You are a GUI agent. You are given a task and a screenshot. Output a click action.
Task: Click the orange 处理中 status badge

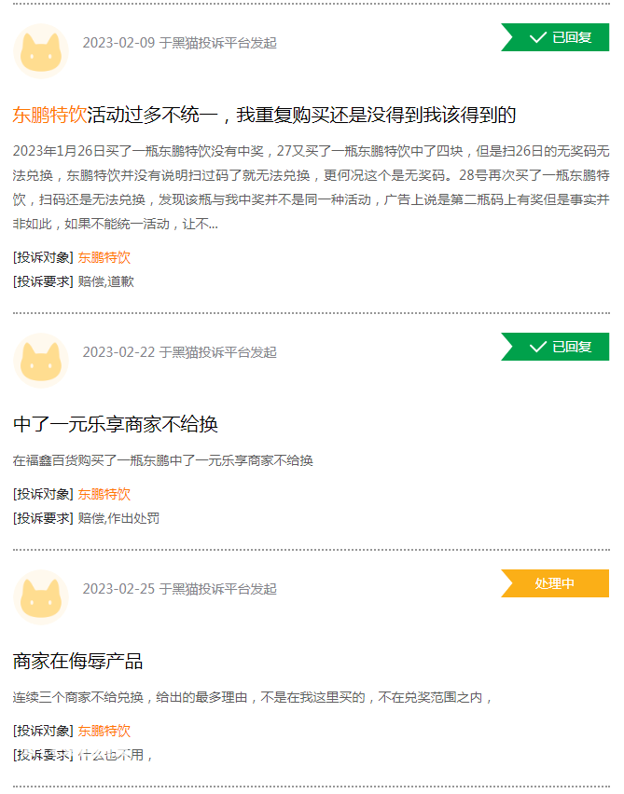[x=555, y=583]
